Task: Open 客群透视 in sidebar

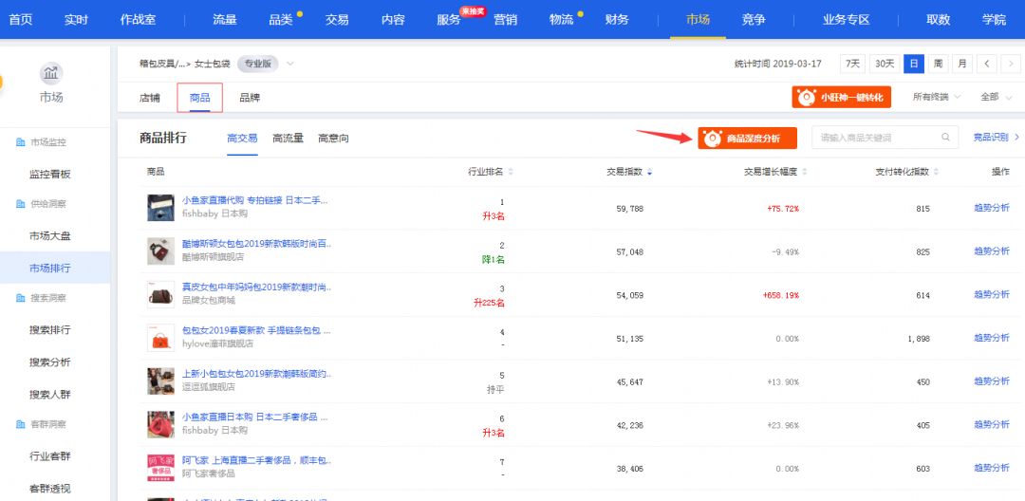Action: pos(49,488)
